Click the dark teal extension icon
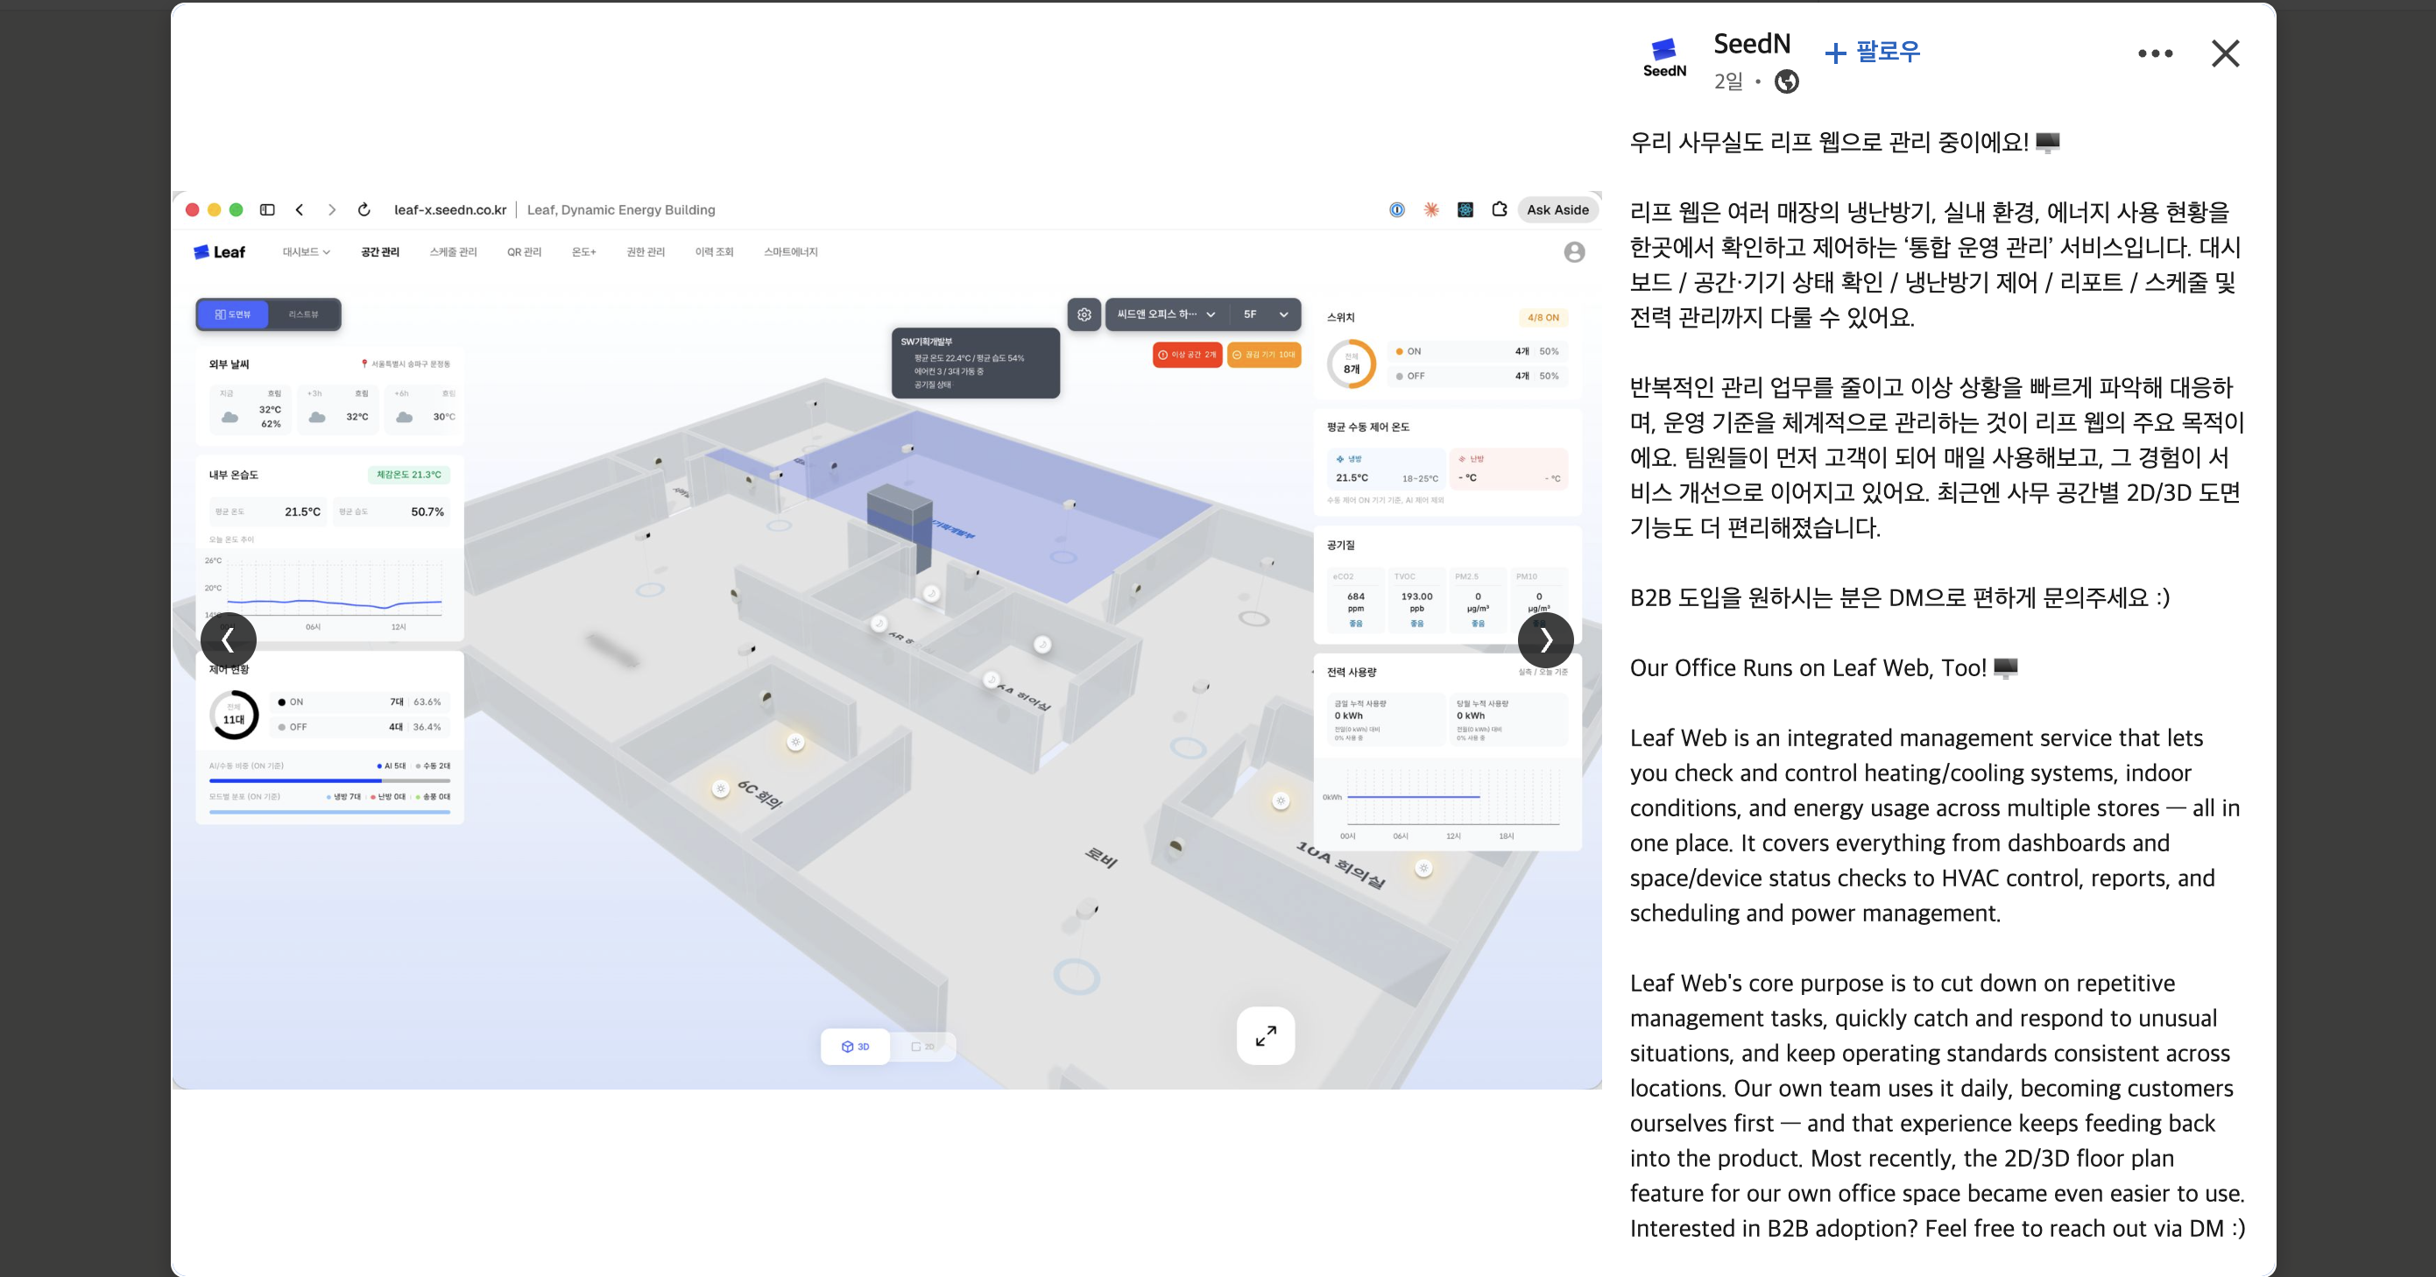 1465,210
